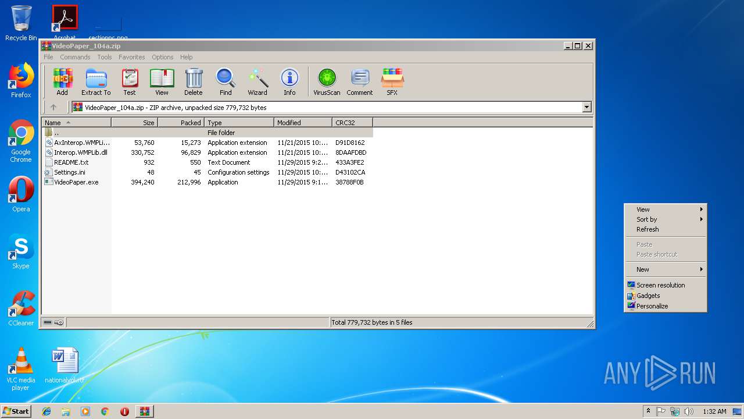Image resolution: width=744 pixels, height=419 pixels.
Task: Open the Help menu
Action: pos(186,57)
